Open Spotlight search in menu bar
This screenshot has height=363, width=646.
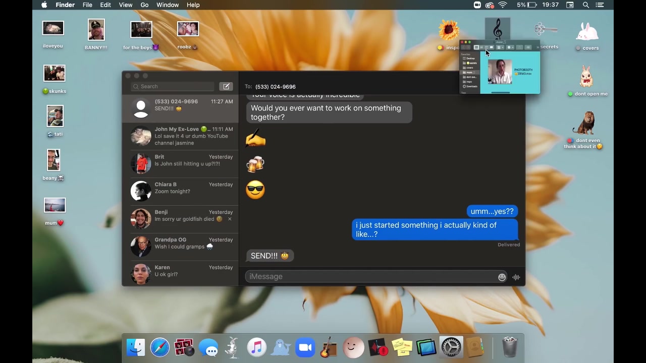tap(586, 5)
